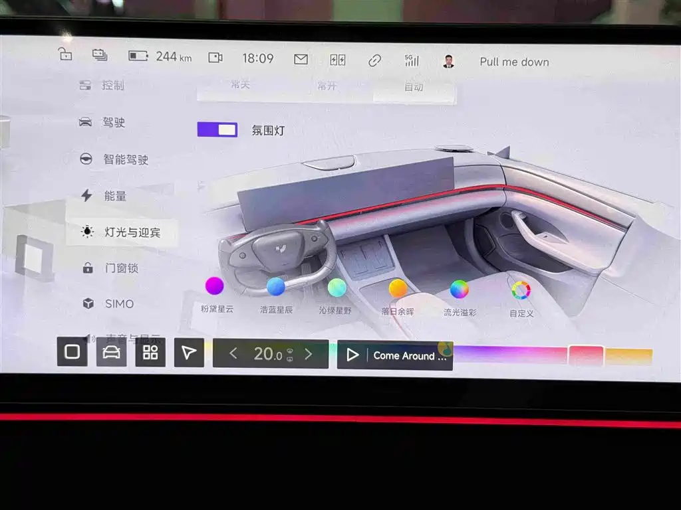Tap the split-screen panel icon in status bar
681x510 pixels.
[x=337, y=60]
